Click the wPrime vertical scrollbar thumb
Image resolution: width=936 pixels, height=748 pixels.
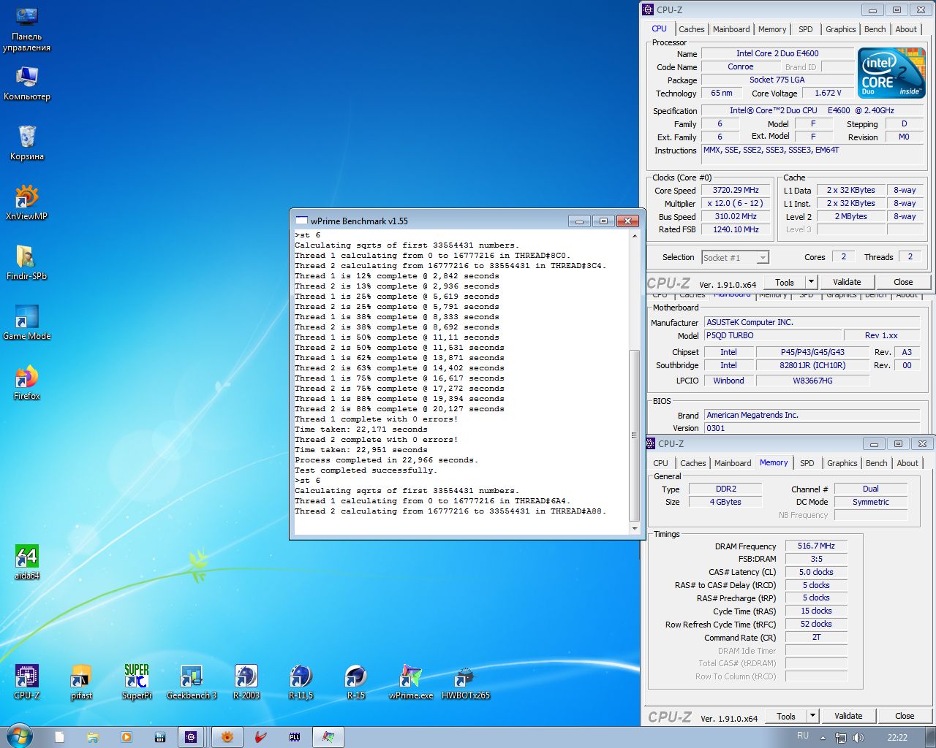tap(634, 435)
